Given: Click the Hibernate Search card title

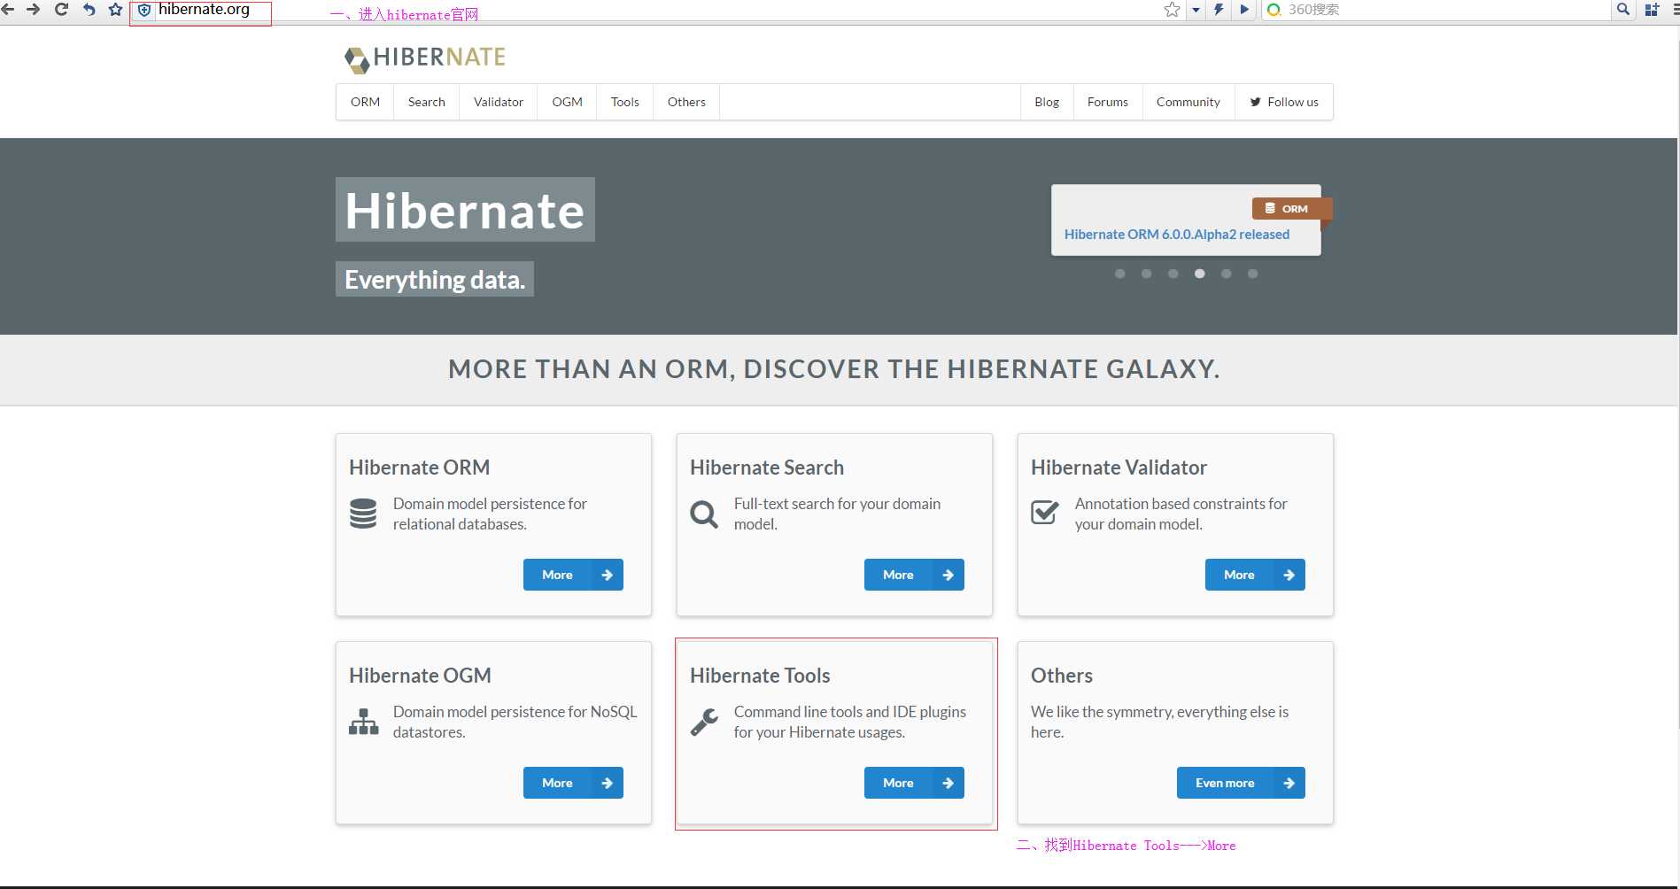Looking at the screenshot, I should [x=767, y=468].
